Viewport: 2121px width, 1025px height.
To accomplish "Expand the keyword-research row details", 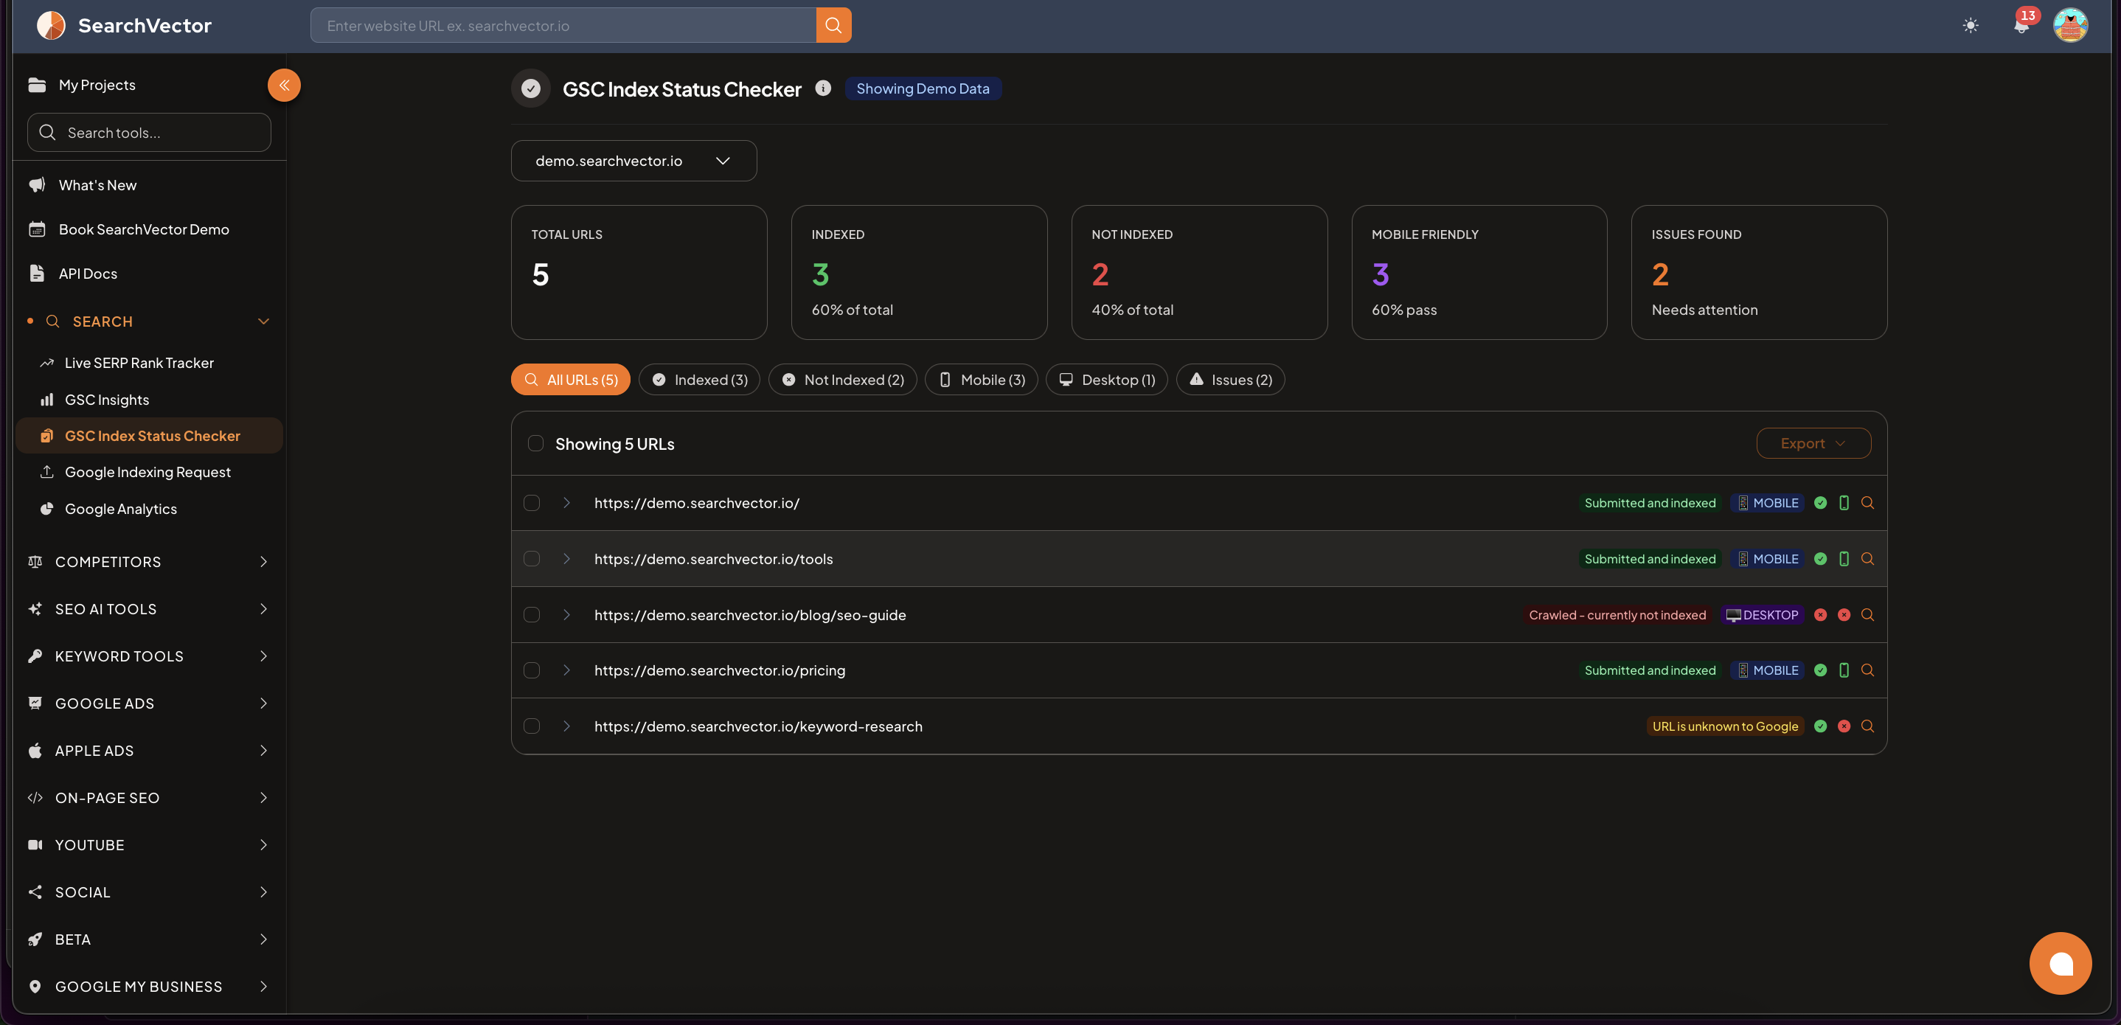I will pos(566,726).
